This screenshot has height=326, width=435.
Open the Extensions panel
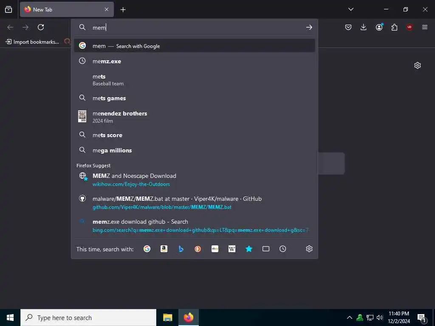tap(394, 27)
